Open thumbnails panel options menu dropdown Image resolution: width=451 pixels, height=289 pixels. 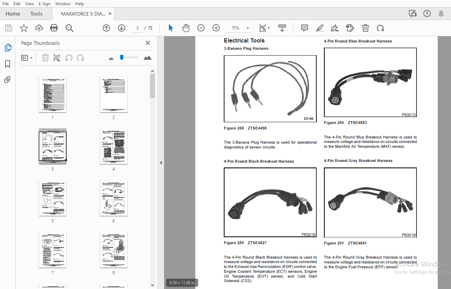tap(27, 58)
